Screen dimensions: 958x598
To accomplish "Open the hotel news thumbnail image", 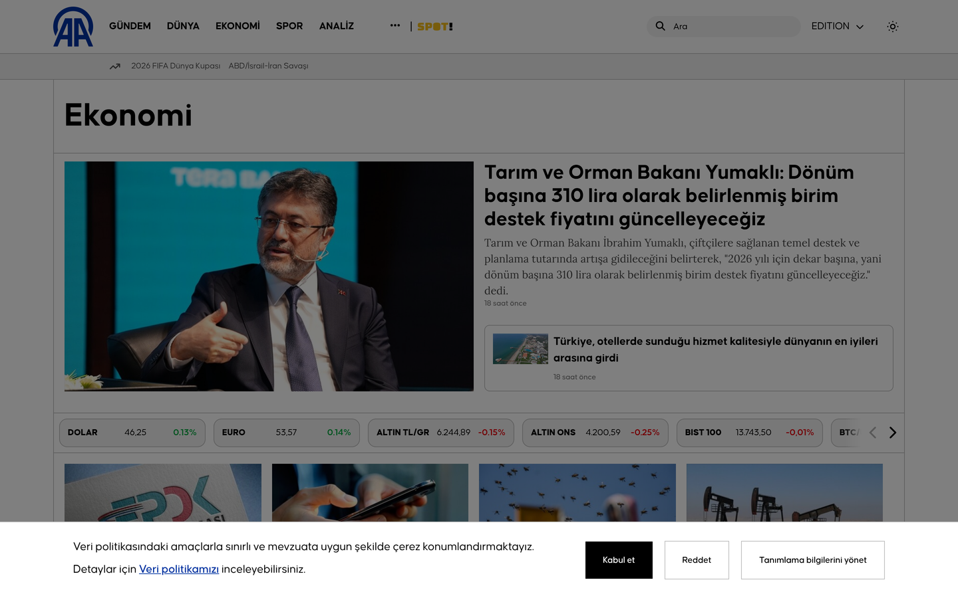I will [x=520, y=349].
